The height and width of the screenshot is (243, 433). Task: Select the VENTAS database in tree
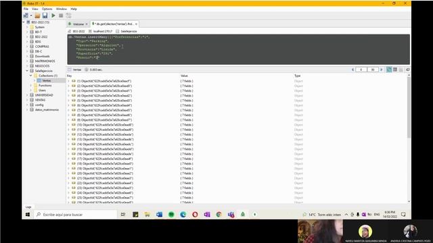(x=40, y=100)
